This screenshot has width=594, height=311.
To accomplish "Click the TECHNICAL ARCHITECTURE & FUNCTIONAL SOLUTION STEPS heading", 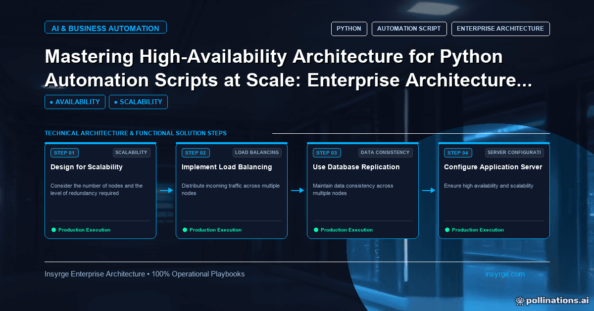I will (x=136, y=133).
